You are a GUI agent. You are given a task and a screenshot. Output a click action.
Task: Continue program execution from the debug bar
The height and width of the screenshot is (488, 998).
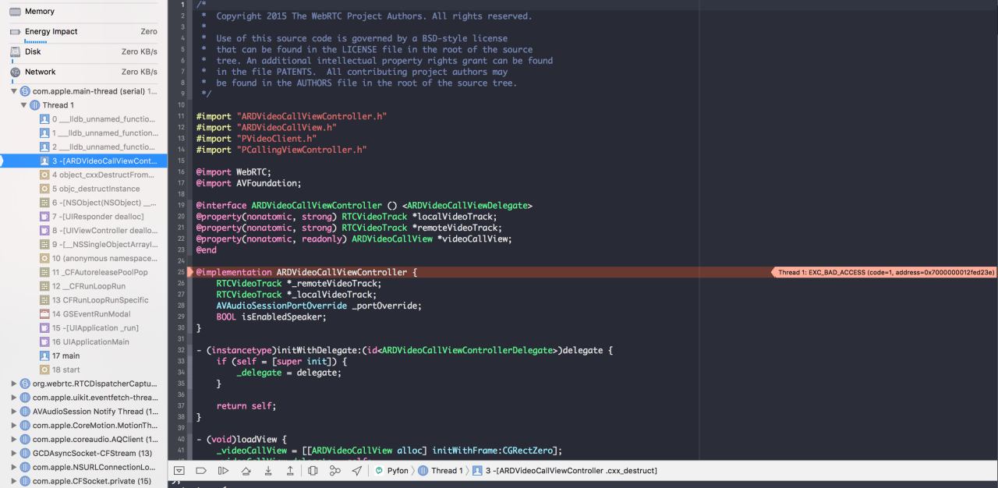[x=223, y=471]
